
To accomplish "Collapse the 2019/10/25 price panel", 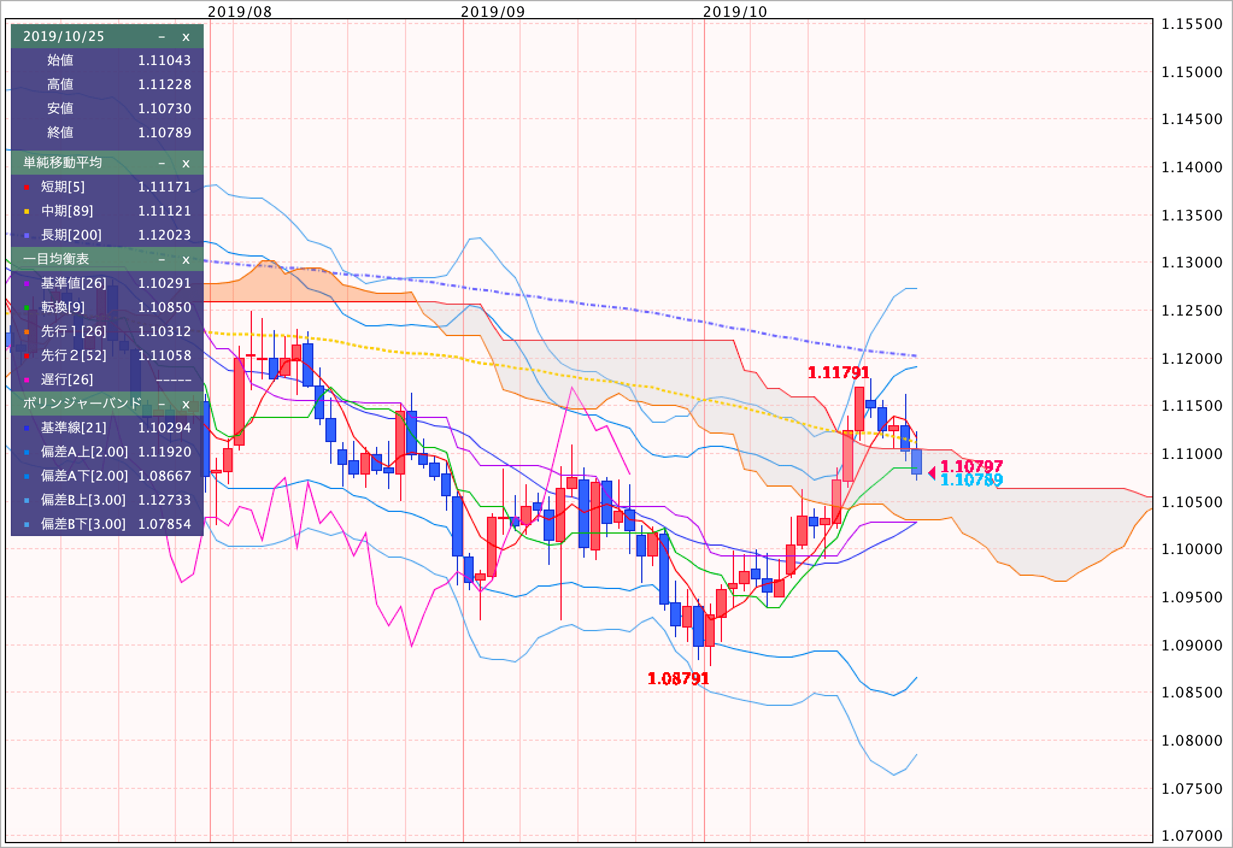I will click(162, 37).
